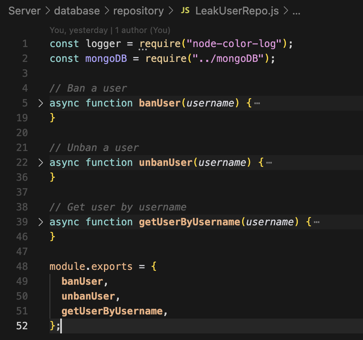Click the LeakUserRepo.js breadcrumb file name
Viewport: 363px width, 340px height.
(237, 11)
